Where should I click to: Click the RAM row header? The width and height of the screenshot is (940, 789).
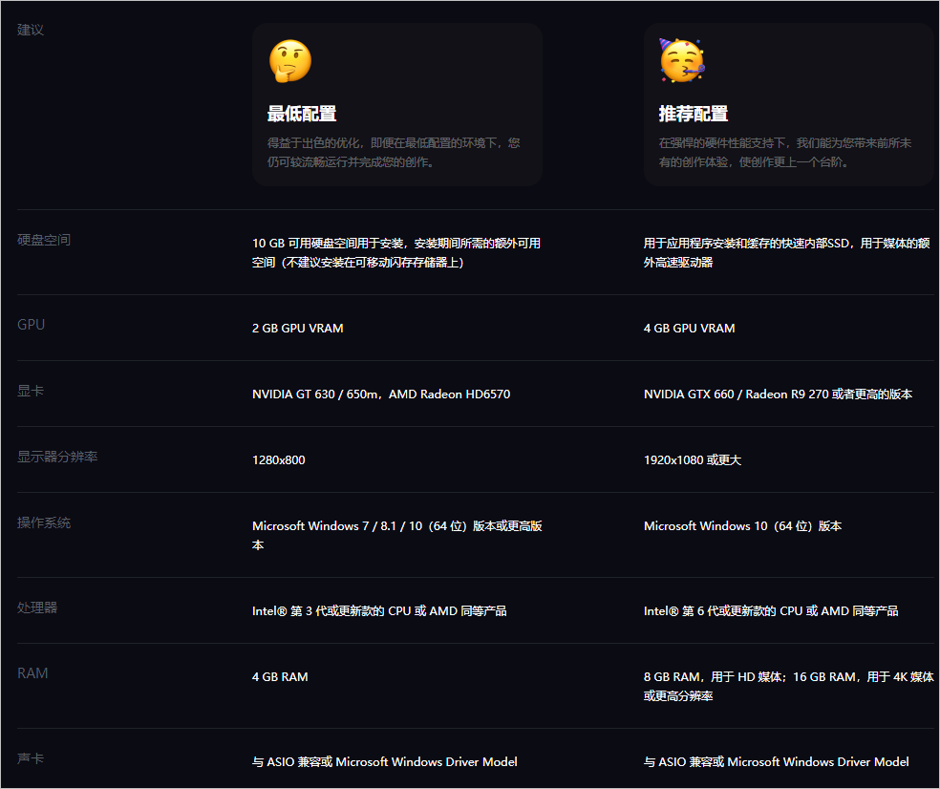tap(32, 672)
